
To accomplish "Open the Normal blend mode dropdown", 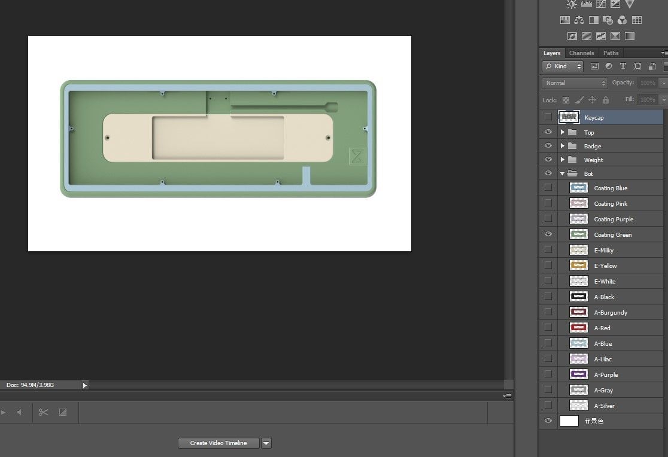I will pos(575,83).
